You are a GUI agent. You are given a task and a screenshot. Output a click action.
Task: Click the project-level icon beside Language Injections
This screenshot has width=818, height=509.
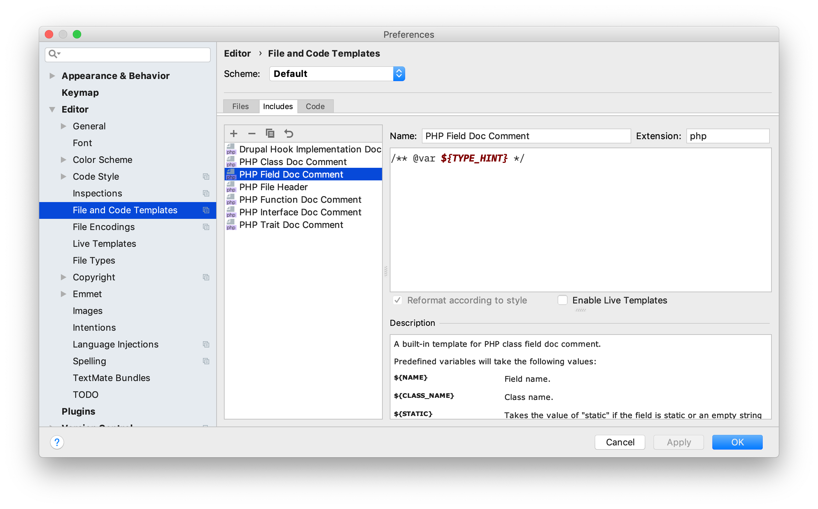(206, 344)
